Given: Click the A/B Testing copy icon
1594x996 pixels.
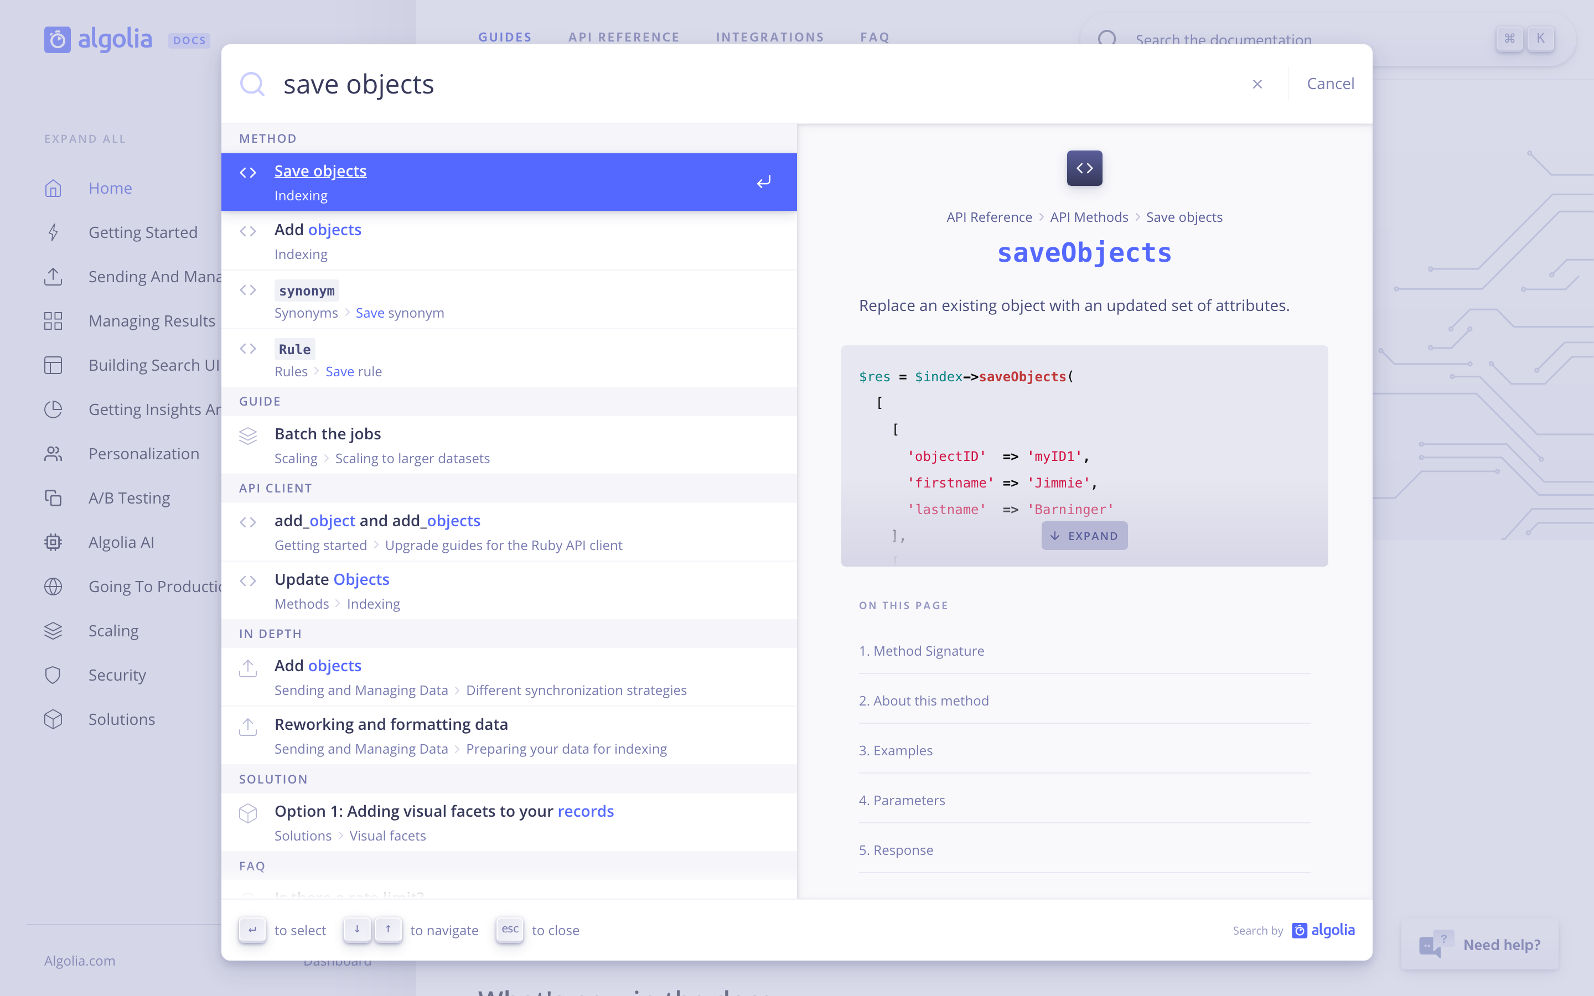Looking at the screenshot, I should coord(53,498).
